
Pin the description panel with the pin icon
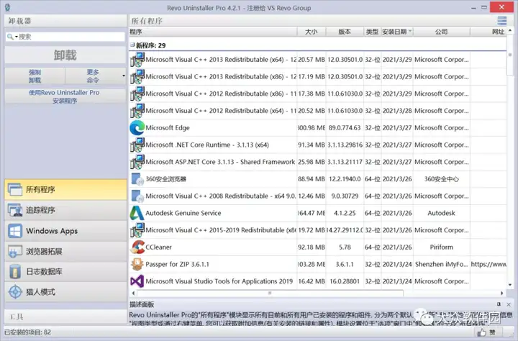pyautogui.click(x=499, y=304)
